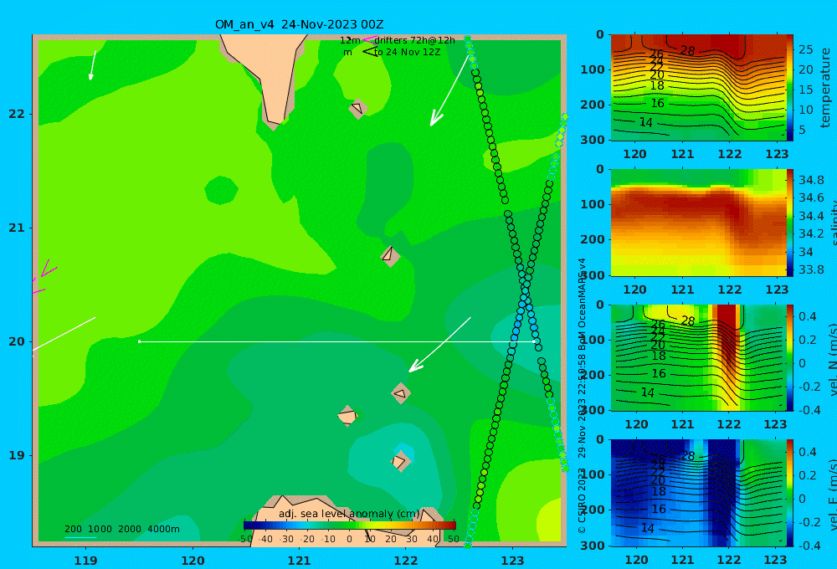This screenshot has width=837, height=569.
Task: Click the island near 20.8°N 121.9°E
Action: click(390, 256)
